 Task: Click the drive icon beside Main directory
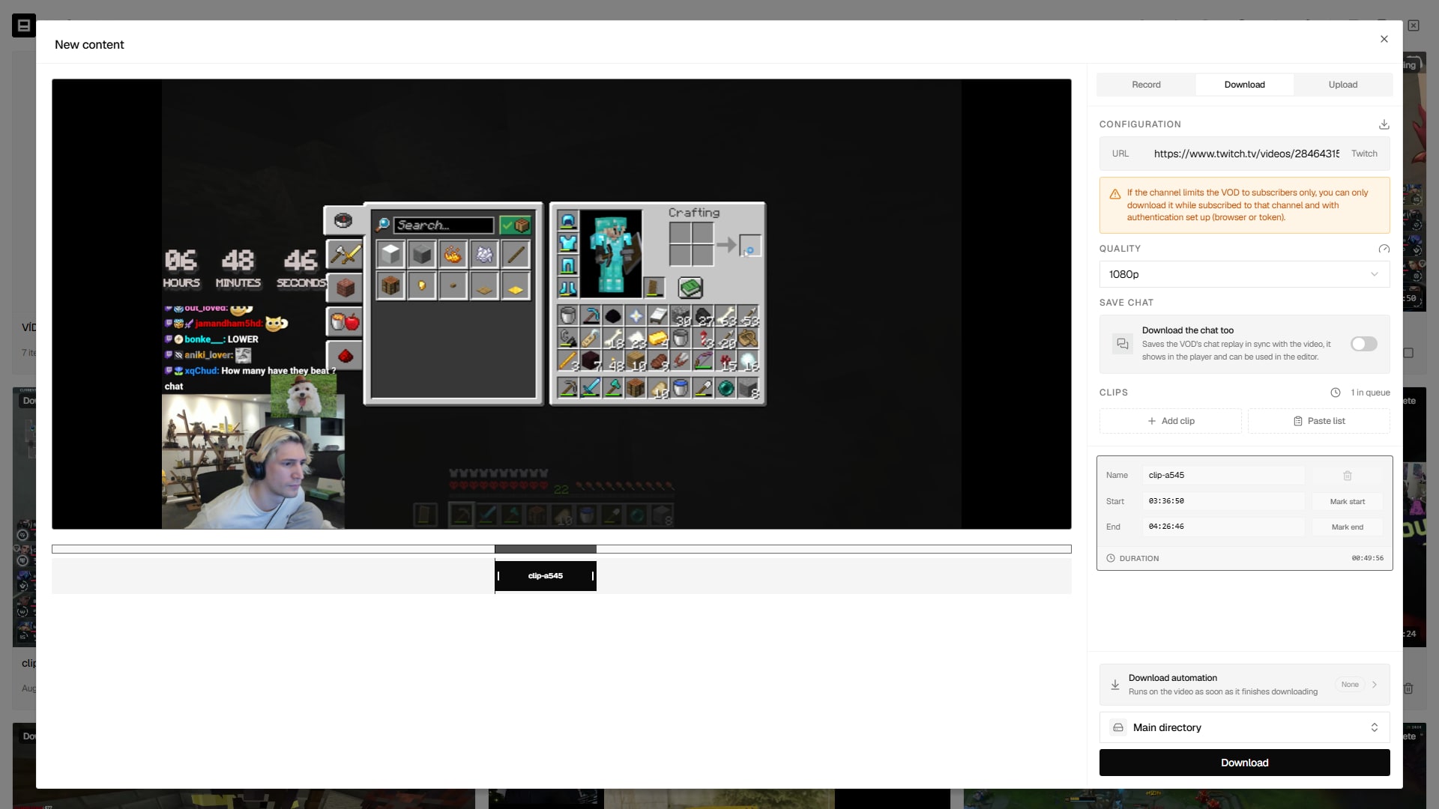tap(1117, 727)
